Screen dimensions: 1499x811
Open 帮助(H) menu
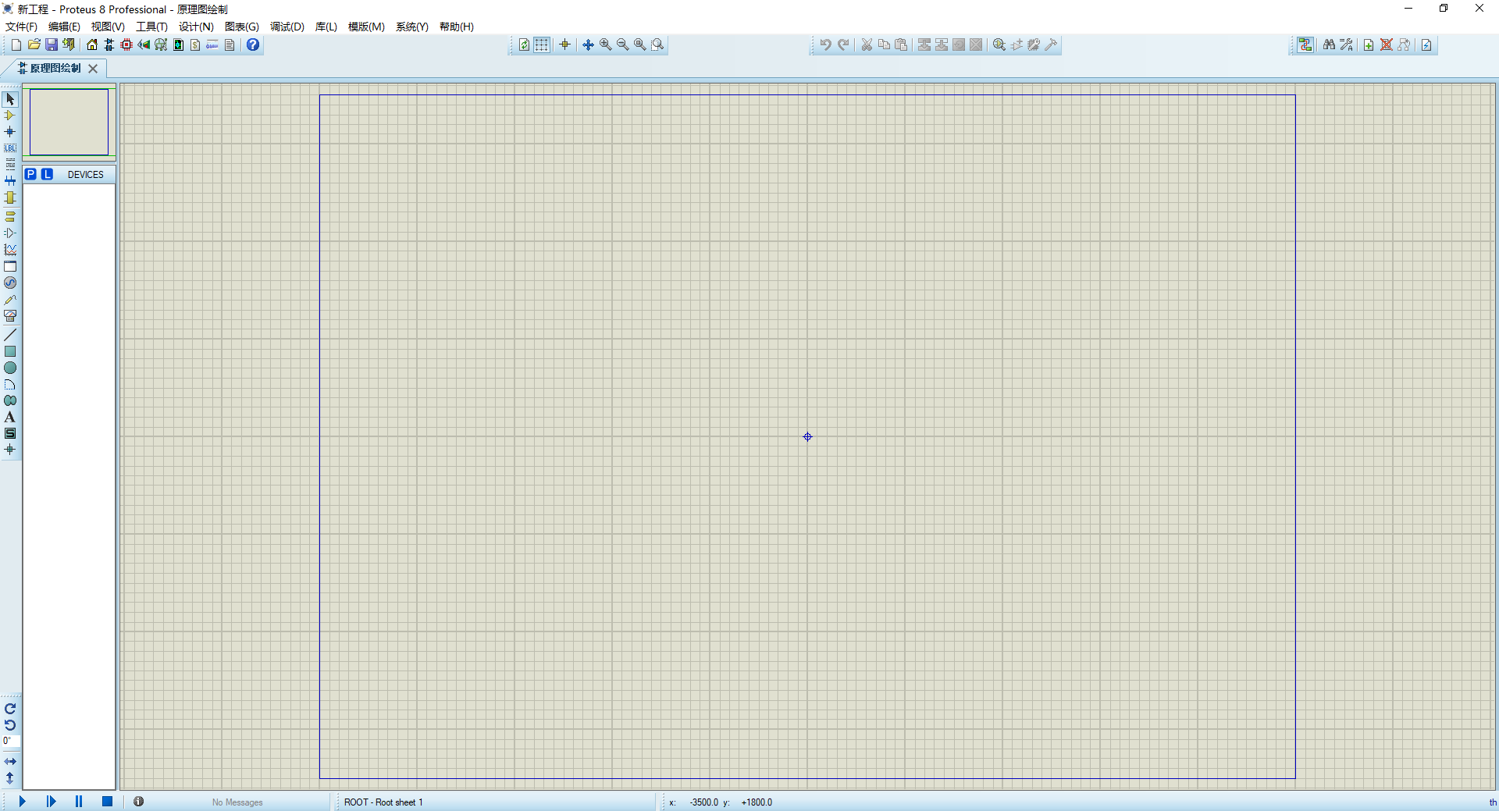(x=457, y=27)
